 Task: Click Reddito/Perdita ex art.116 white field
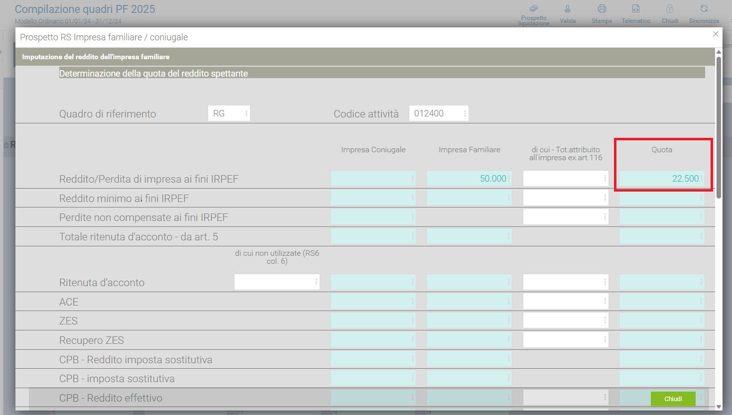pos(566,179)
